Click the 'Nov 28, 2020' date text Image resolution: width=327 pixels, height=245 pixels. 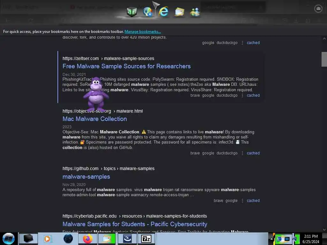click(74, 185)
